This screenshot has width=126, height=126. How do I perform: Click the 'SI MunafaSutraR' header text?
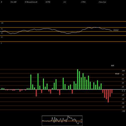[31, 2]
